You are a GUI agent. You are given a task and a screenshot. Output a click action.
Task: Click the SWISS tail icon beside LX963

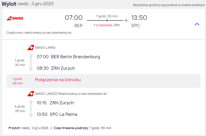tap(31, 48)
